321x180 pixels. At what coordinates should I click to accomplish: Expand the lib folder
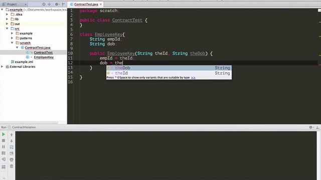[7, 19]
